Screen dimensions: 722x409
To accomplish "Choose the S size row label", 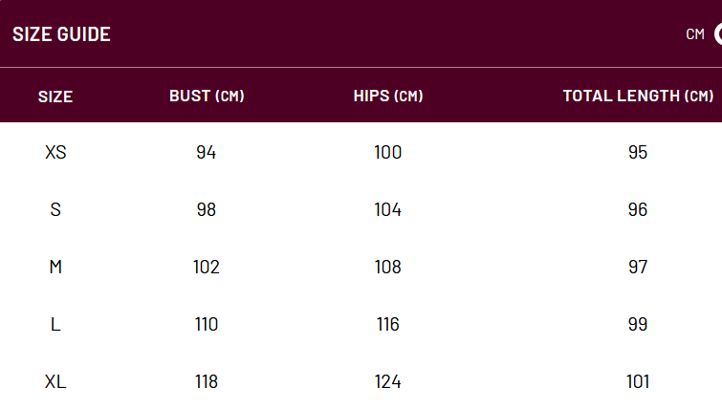I will click(x=55, y=209).
